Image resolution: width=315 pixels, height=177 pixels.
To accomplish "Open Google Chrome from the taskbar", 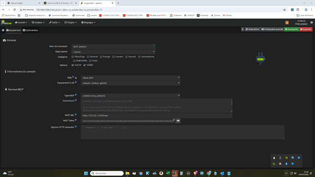I will click(x=209, y=173).
